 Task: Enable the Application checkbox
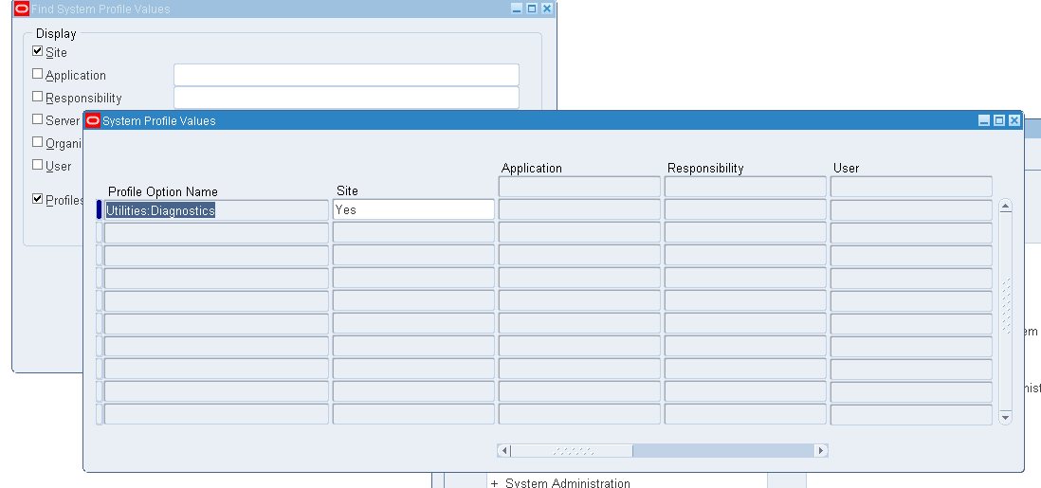click(x=38, y=74)
